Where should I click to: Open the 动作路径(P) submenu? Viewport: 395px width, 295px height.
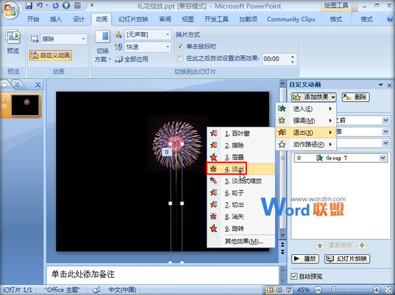306,145
